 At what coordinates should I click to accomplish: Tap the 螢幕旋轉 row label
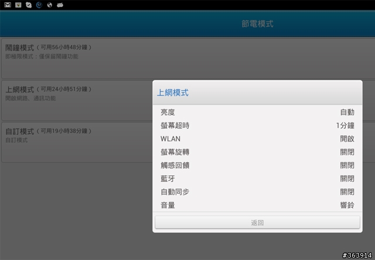coord(175,152)
